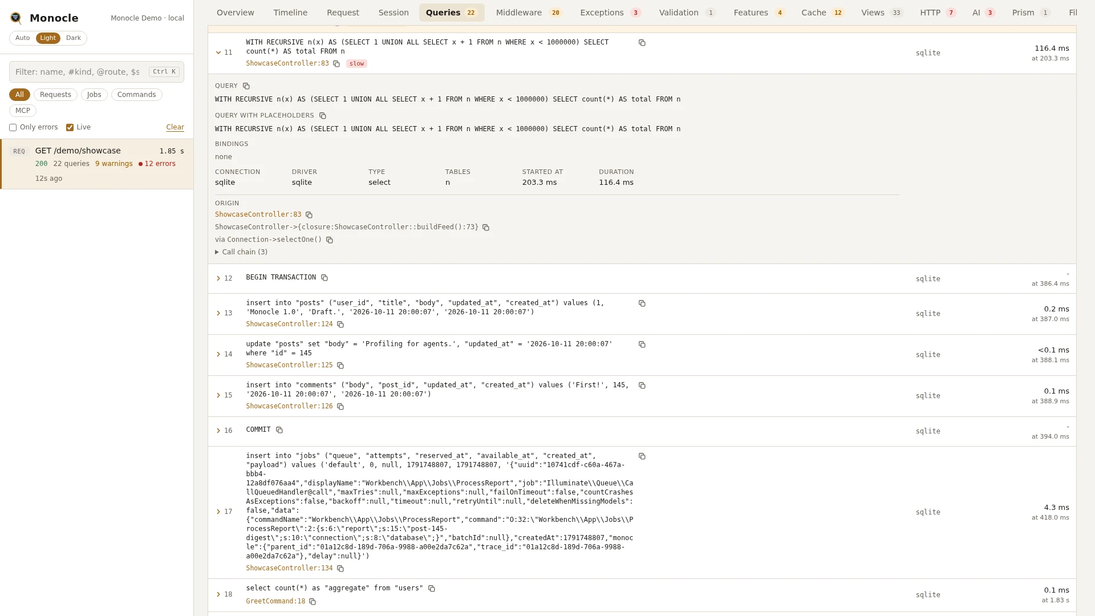1095x616 pixels.
Task: Copy the insert into comments query
Action: coord(642,386)
